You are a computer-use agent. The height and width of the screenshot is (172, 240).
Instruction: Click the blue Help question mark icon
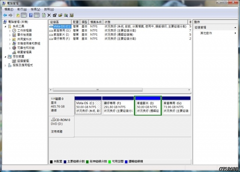[x=31, y=15]
